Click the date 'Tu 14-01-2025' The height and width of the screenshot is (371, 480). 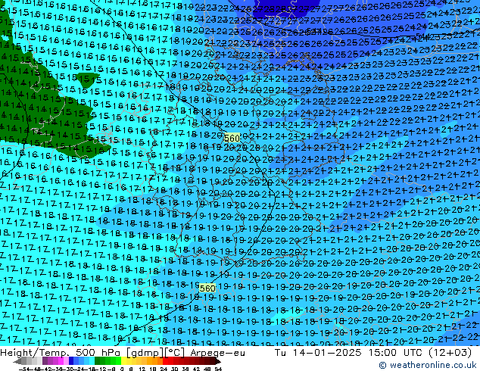[x=318, y=353]
